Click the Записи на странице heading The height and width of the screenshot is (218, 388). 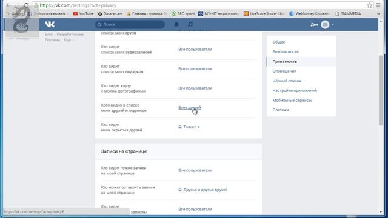[x=124, y=151]
